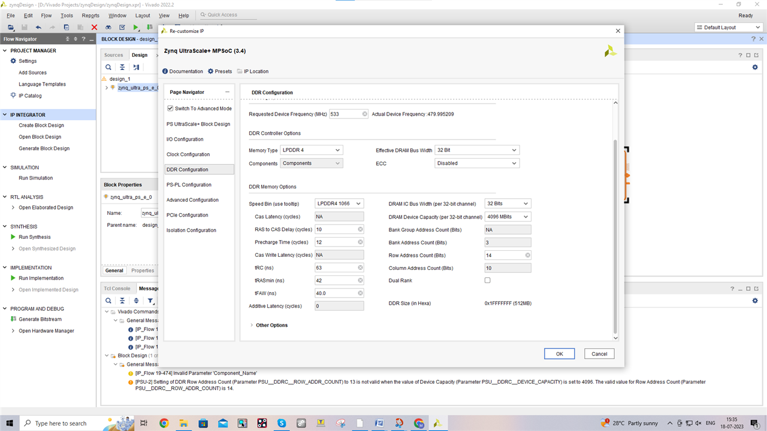Open Isolation Configuration page

pyautogui.click(x=191, y=230)
